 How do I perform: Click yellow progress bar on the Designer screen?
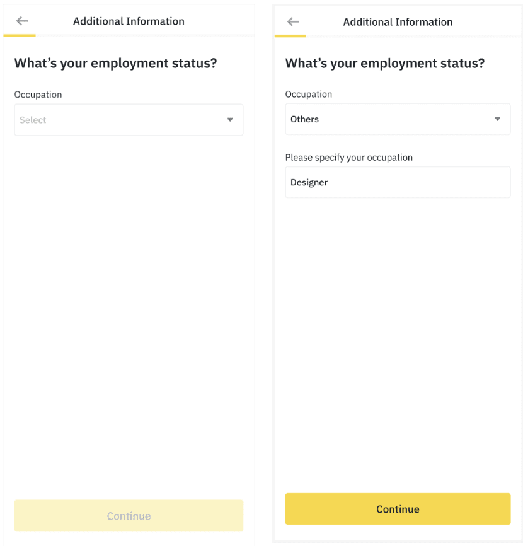pyautogui.click(x=290, y=36)
